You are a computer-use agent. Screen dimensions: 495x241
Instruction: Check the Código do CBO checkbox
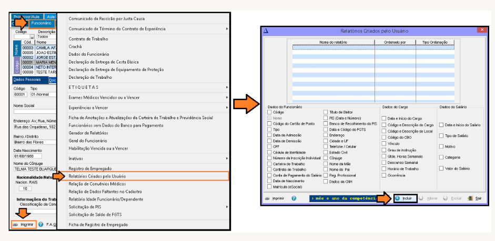click(383, 138)
